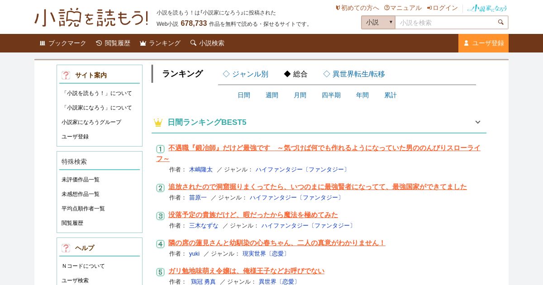Select the 四半期 ranking period

(331, 95)
